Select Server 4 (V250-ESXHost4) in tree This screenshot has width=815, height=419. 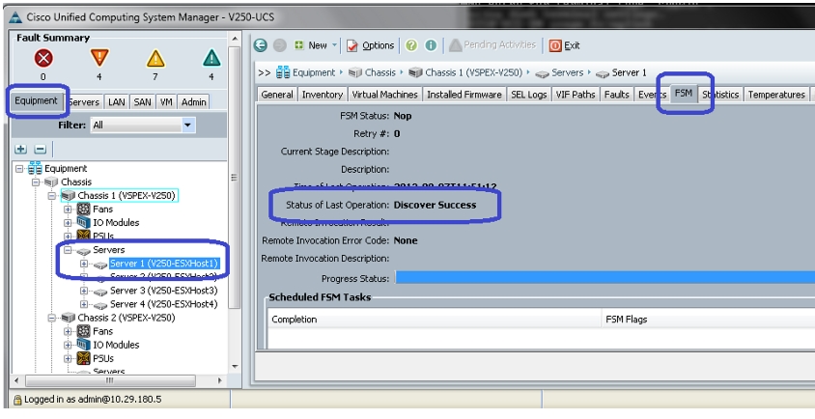(x=164, y=304)
